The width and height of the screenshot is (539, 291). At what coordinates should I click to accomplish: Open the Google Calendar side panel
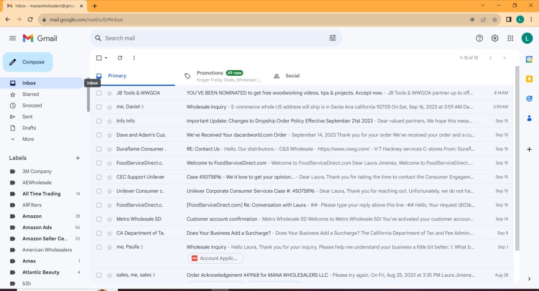[529, 60]
